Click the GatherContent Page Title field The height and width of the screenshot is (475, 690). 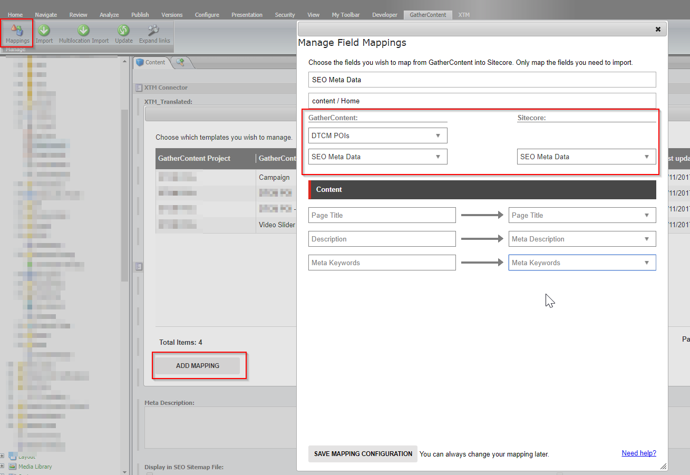[x=382, y=215]
